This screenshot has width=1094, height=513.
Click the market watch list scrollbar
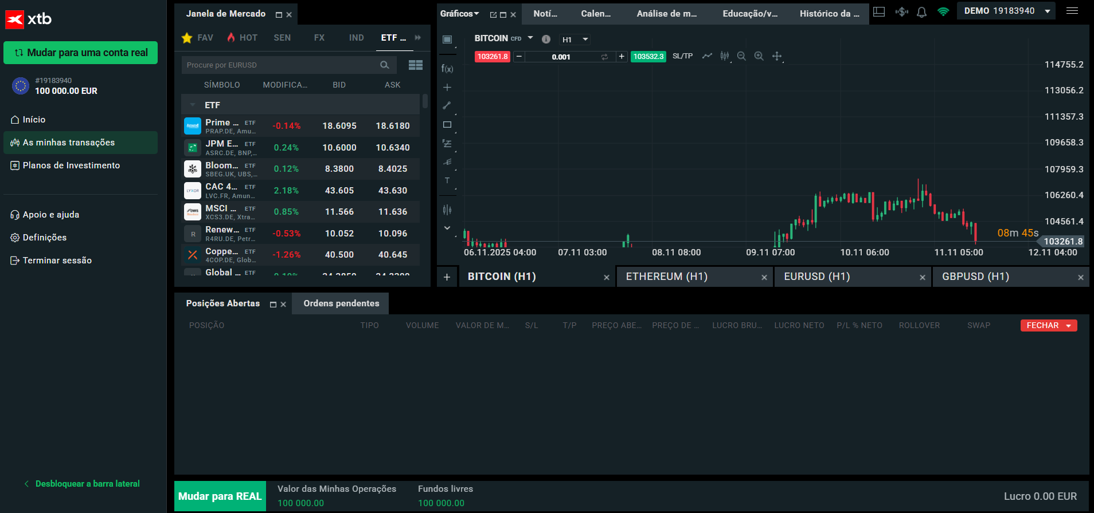click(x=425, y=101)
